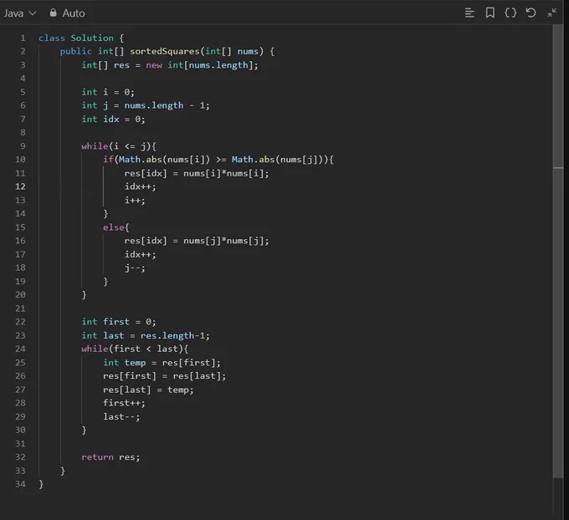Click 'res[first] = res[last];' line
This screenshot has height=520, width=569.
coord(164,376)
